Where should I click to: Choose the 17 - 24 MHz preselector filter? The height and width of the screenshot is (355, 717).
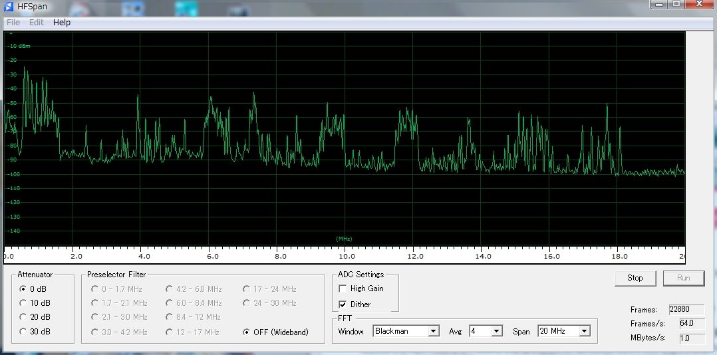(x=269, y=289)
